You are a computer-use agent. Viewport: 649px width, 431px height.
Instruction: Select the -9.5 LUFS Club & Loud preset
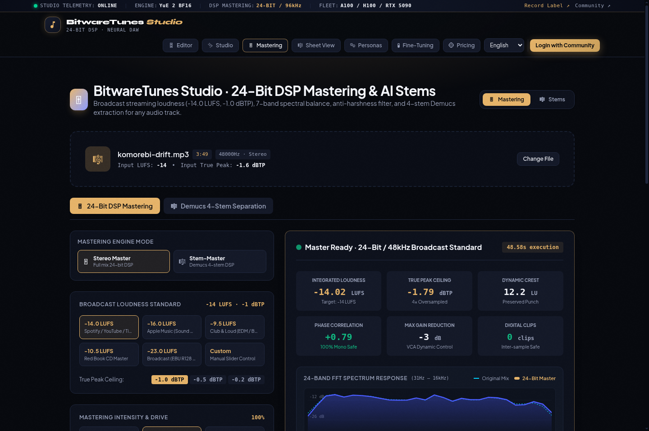pos(235,327)
